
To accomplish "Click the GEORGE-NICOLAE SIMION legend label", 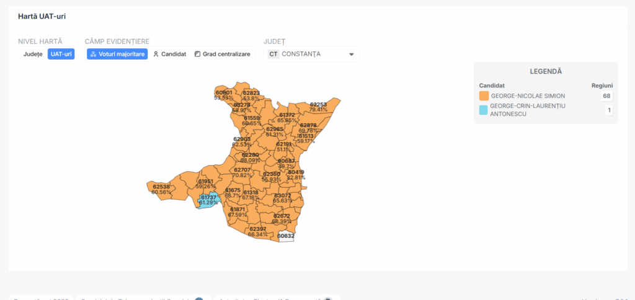I will pos(528,96).
